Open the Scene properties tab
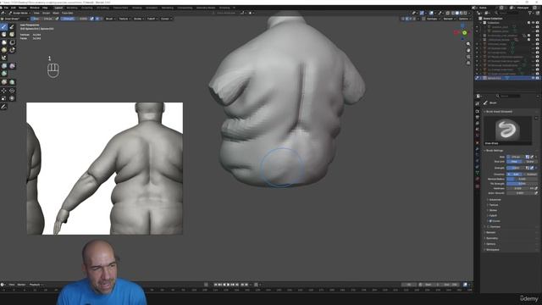542x305 pixels. (x=478, y=130)
